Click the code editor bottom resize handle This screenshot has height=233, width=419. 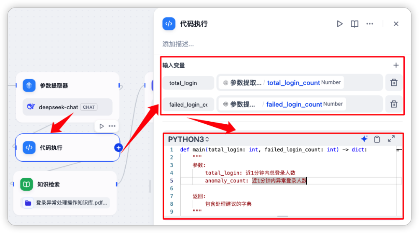[283, 216]
